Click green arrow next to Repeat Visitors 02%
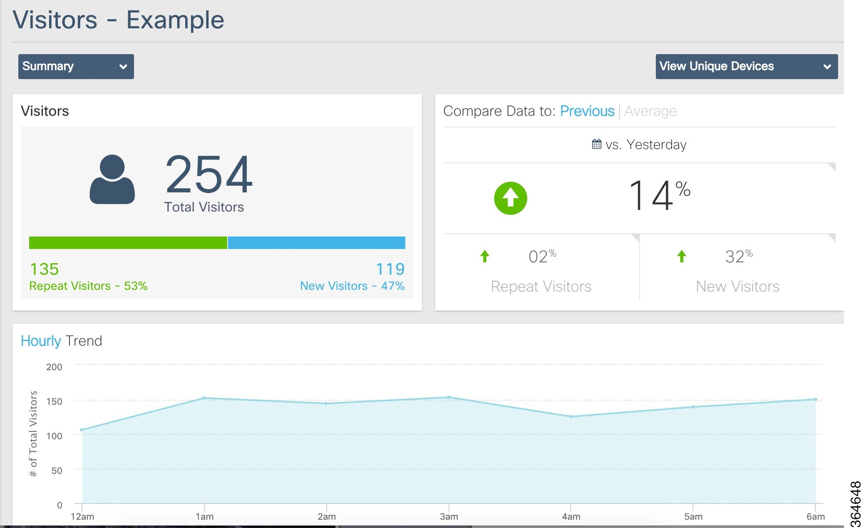Viewport: 861px width, 528px height. (x=484, y=256)
